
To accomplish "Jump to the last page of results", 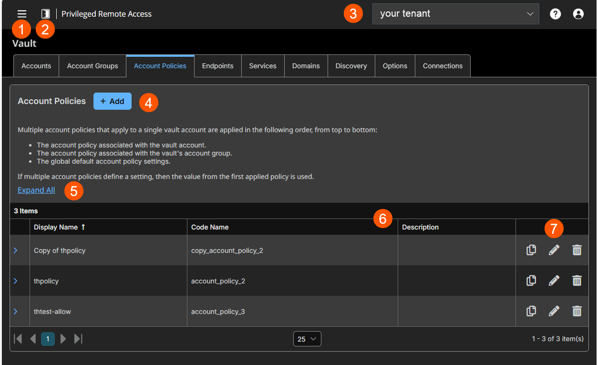I will tap(78, 339).
